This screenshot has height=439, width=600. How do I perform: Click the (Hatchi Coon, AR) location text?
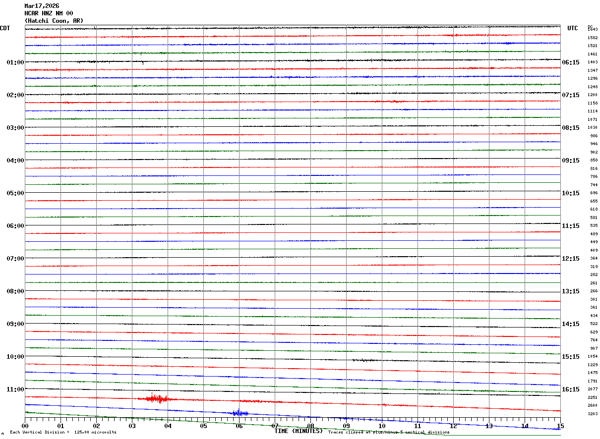(54, 21)
